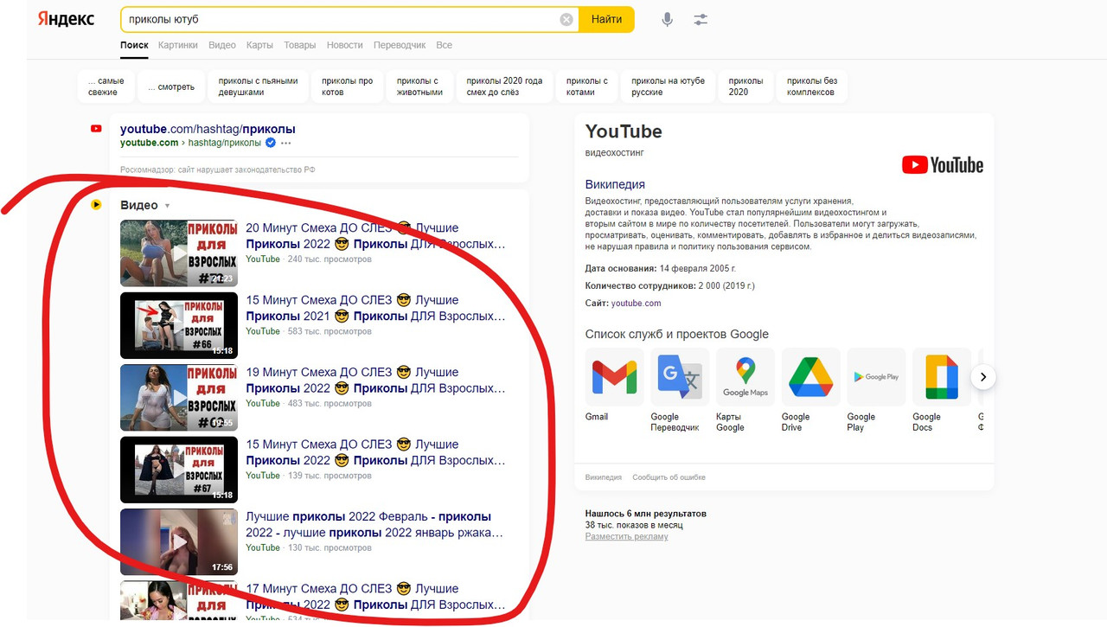Select chip 'приколы без комплексов'
This screenshot has width=1107, height=627.
(811, 86)
